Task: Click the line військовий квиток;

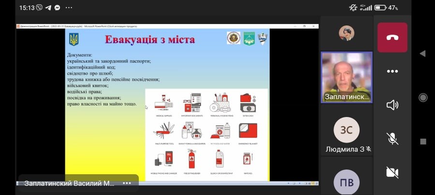Action: point(88,85)
